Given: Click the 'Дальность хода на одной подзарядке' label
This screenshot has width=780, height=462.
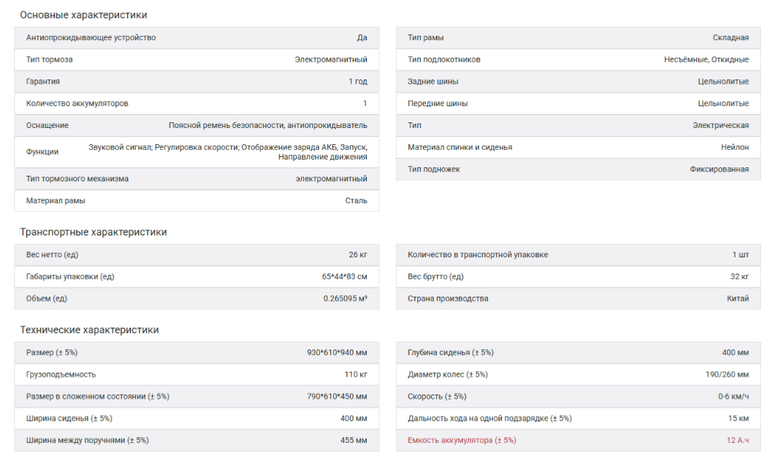Looking at the screenshot, I should coord(489,418).
